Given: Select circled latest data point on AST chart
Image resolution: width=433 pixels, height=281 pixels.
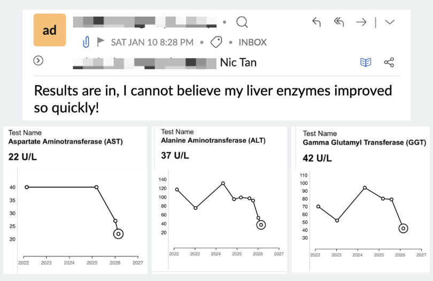Looking at the screenshot, I should tap(118, 234).
